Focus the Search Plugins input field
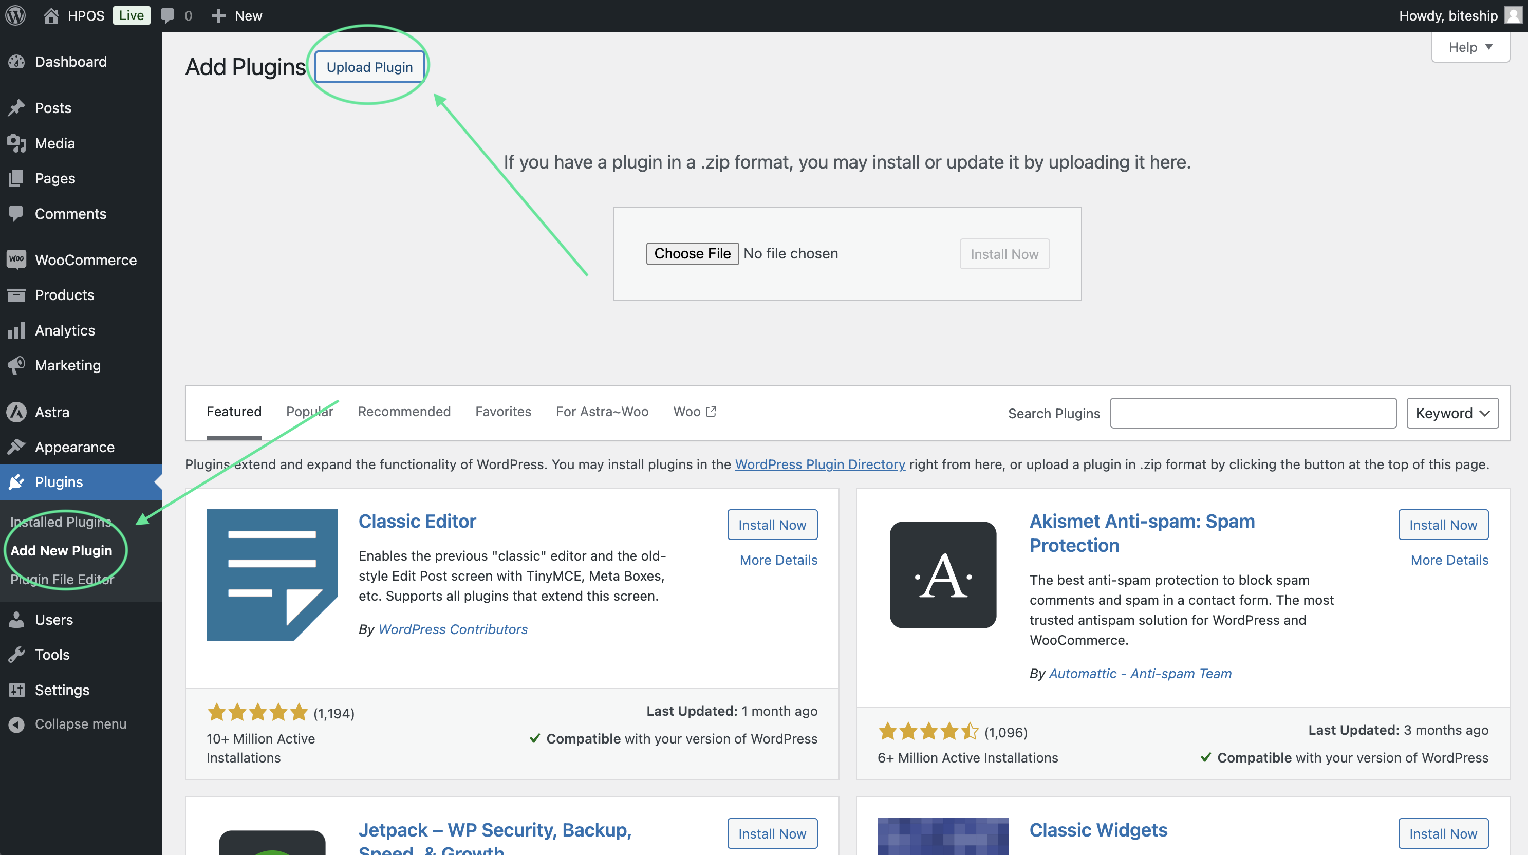1528x855 pixels. (1253, 413)
